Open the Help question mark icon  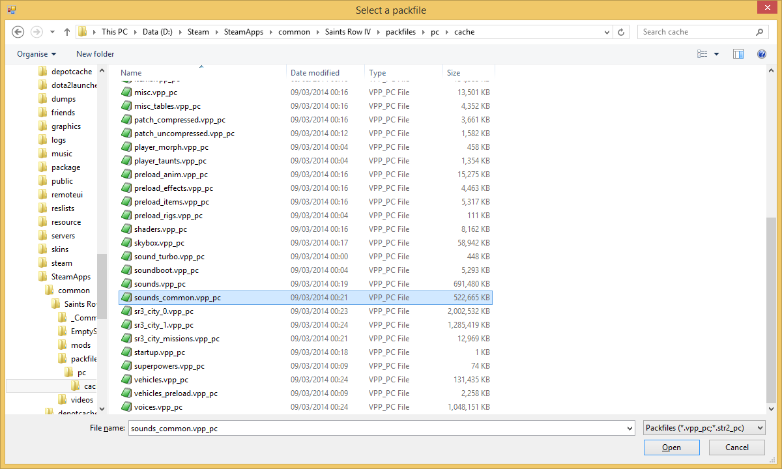[761, 54]
